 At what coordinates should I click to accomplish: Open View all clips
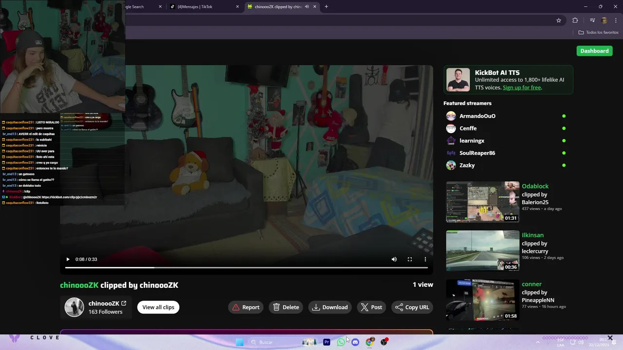tap(158, 307)
